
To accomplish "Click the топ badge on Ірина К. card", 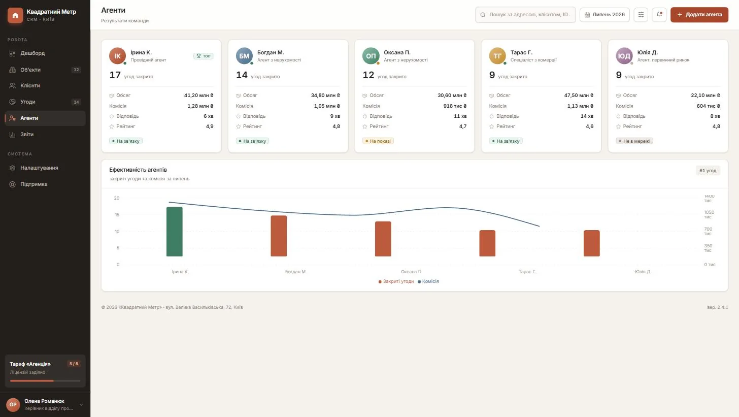I will (x=204, y=56).
